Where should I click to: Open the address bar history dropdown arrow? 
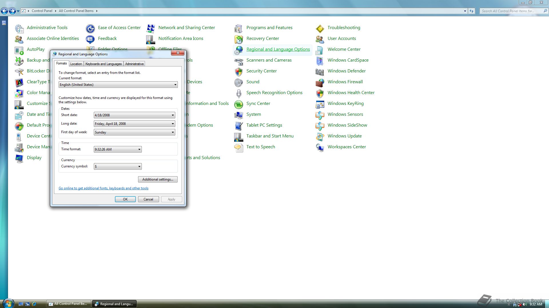(465, 11)
